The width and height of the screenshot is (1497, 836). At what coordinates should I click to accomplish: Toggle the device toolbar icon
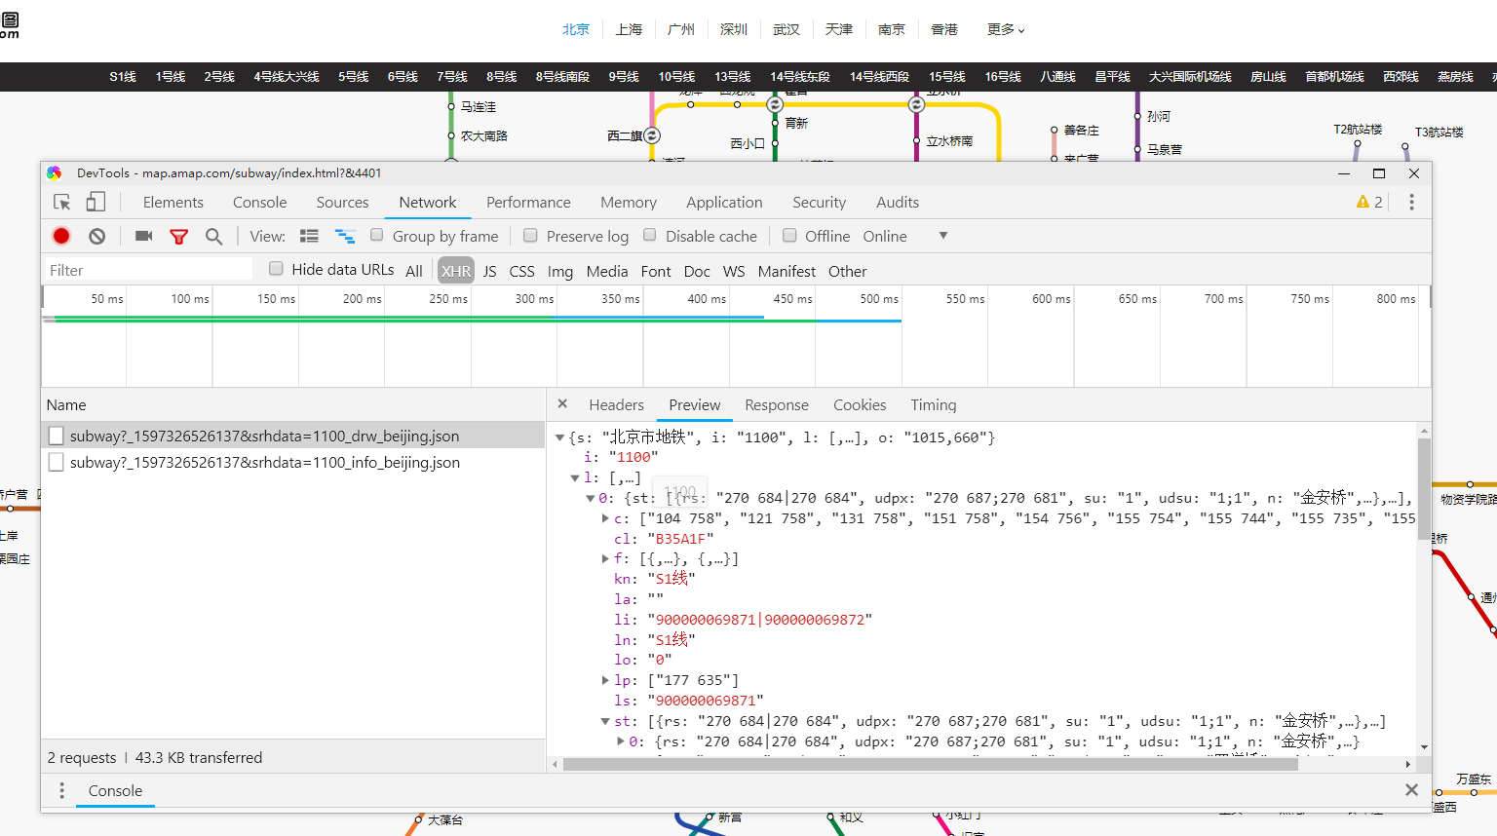96,202
